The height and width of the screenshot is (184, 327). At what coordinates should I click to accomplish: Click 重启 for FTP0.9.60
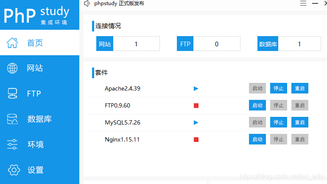[x=300, y=105]
